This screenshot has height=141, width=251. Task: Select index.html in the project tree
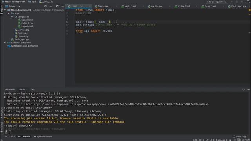tap(25, 23)
